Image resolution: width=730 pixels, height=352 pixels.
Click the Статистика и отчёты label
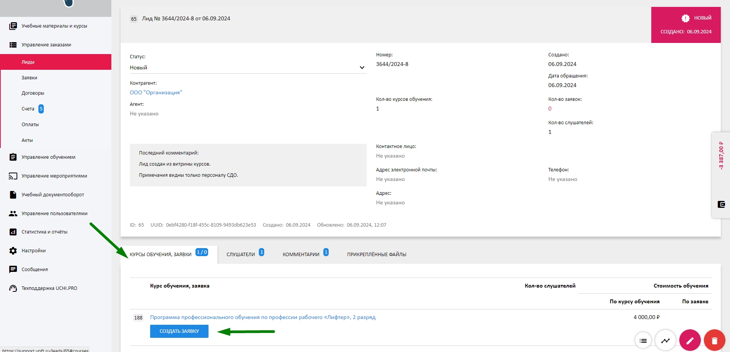45,232
